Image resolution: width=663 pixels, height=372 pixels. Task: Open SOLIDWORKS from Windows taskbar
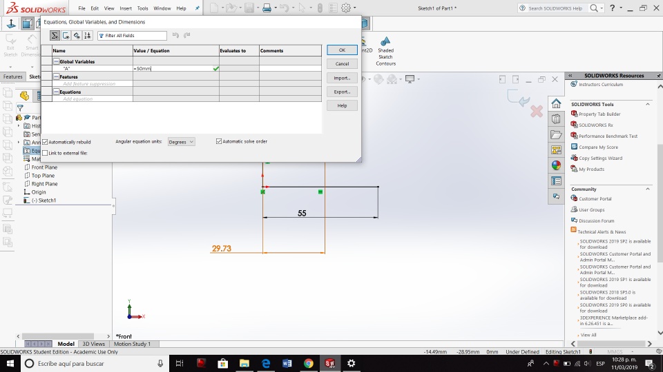pyautogui.click(x=330, y=363)
